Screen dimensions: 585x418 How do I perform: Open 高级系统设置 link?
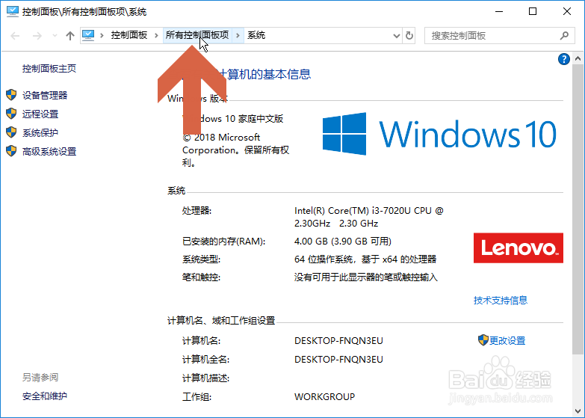(49, 151)
